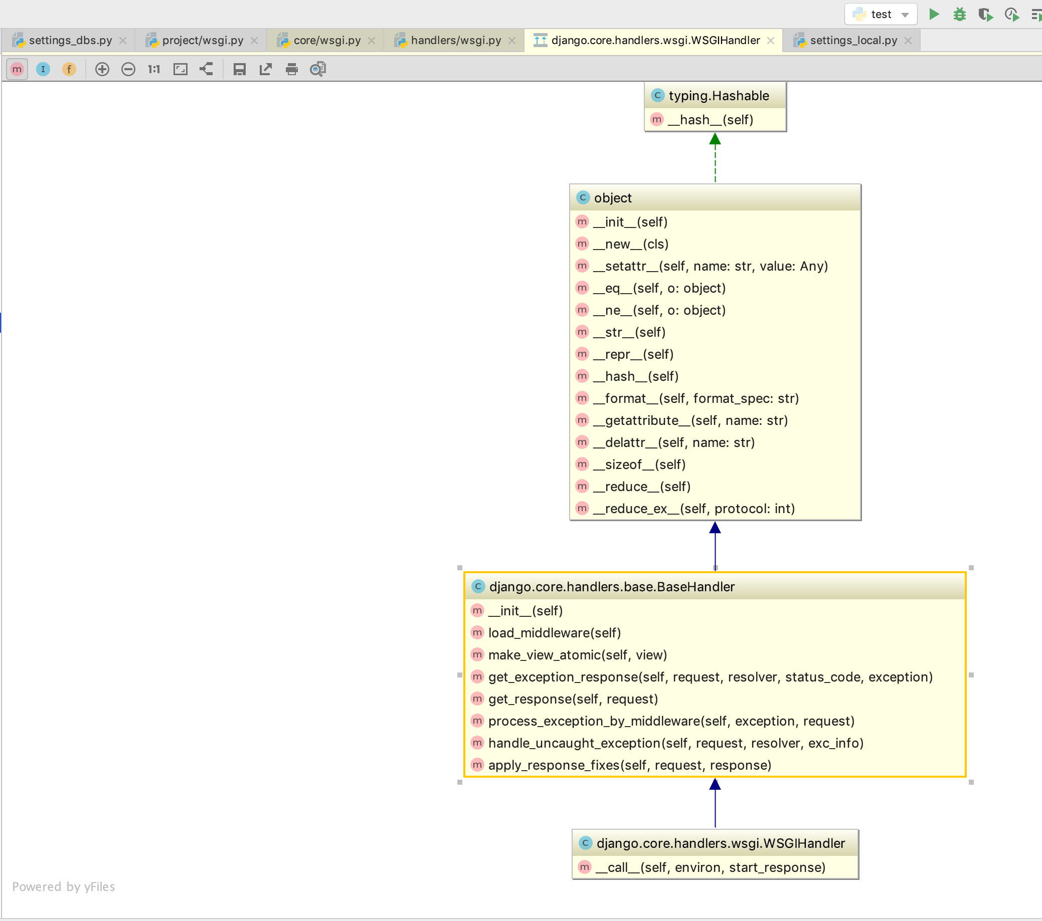Viewport: 1042px width, 921px height.
Task: Open diagram print preview
Action: tap(317, 69)
